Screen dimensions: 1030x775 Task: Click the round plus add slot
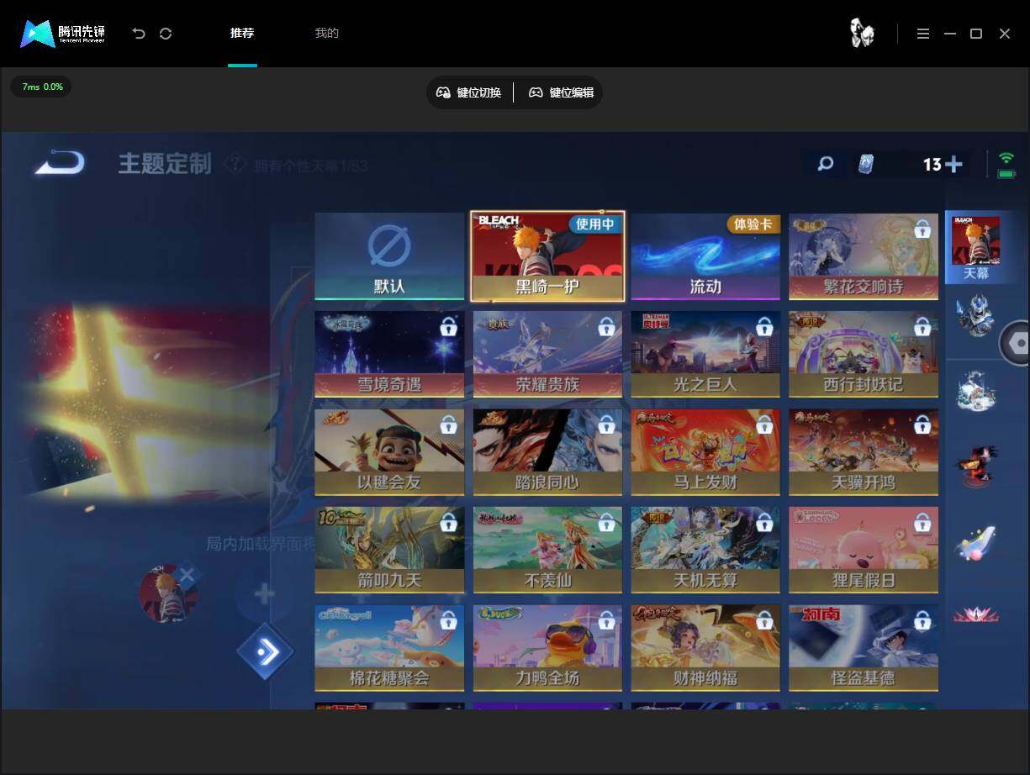(264, 594)
